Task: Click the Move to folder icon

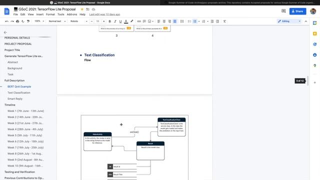Action: pos(88,9)
